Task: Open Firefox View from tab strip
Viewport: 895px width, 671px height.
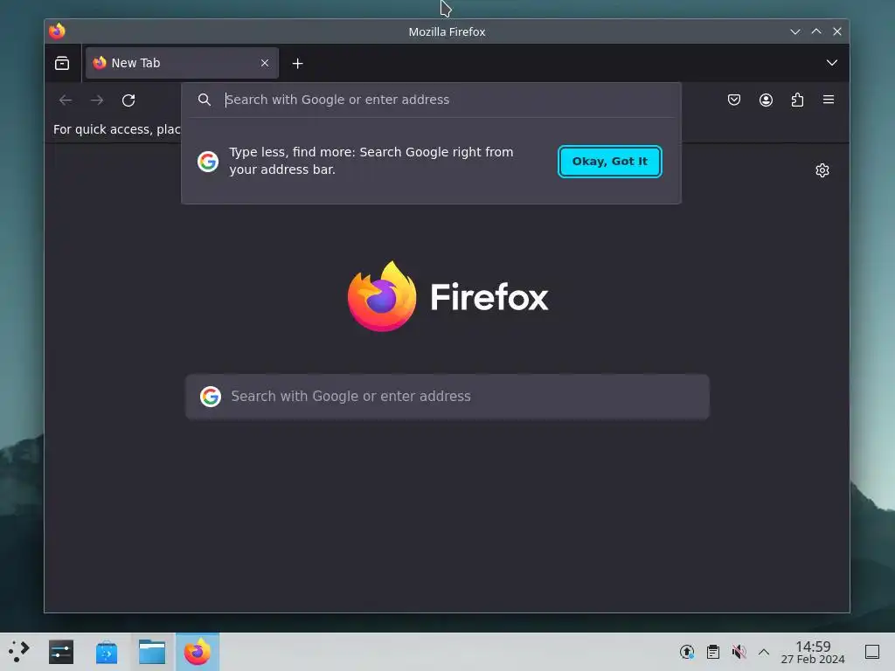Action: 62,63
